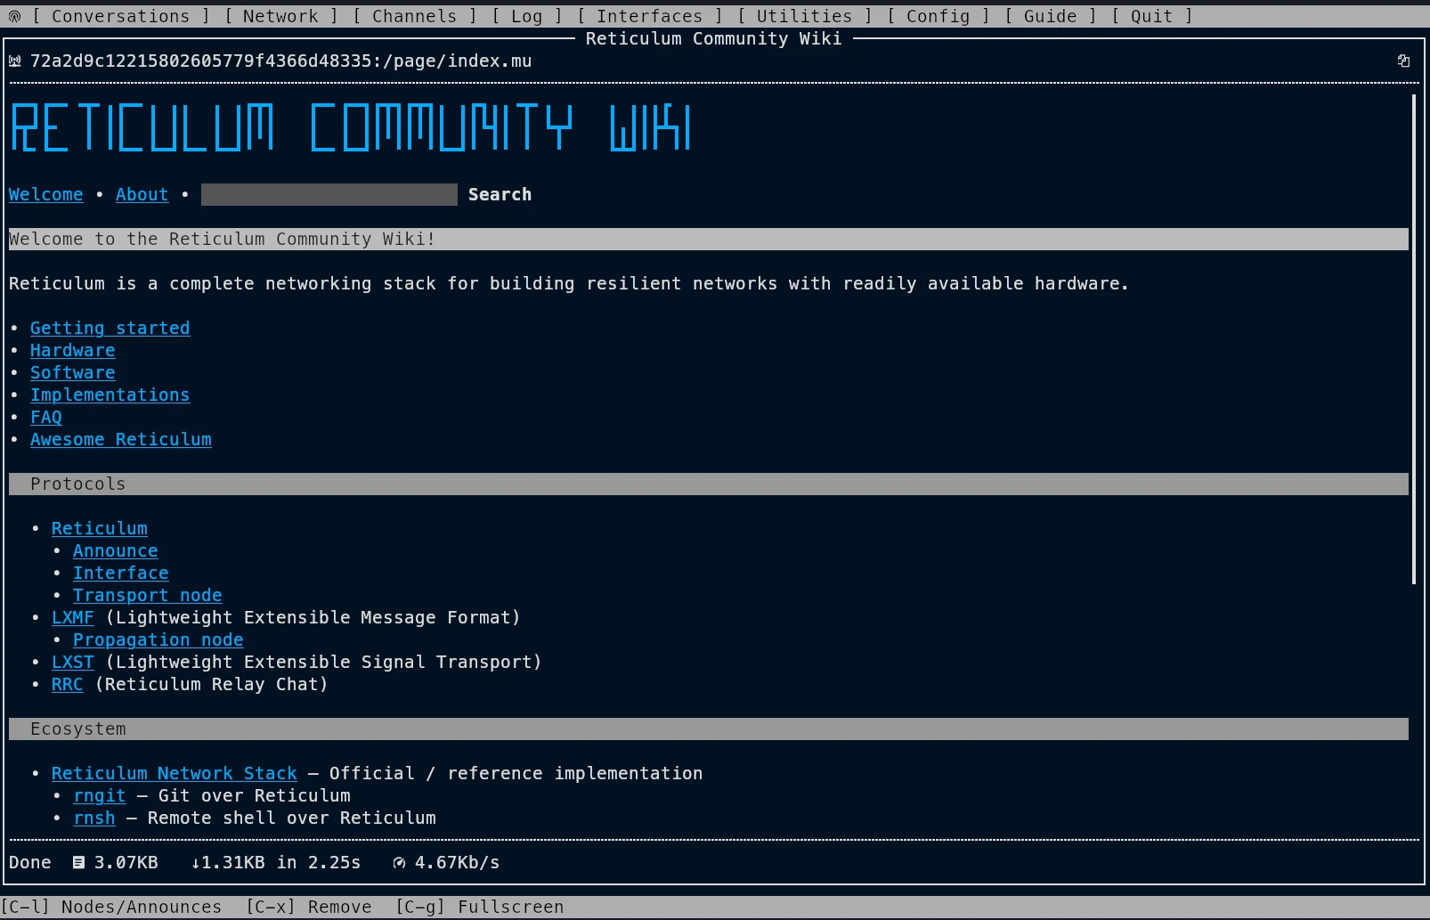Image resolution: width=1430 pixels, height=920 pixels.
Task: Open the Reticulum protocol link
Action: [x=100, y=528]
